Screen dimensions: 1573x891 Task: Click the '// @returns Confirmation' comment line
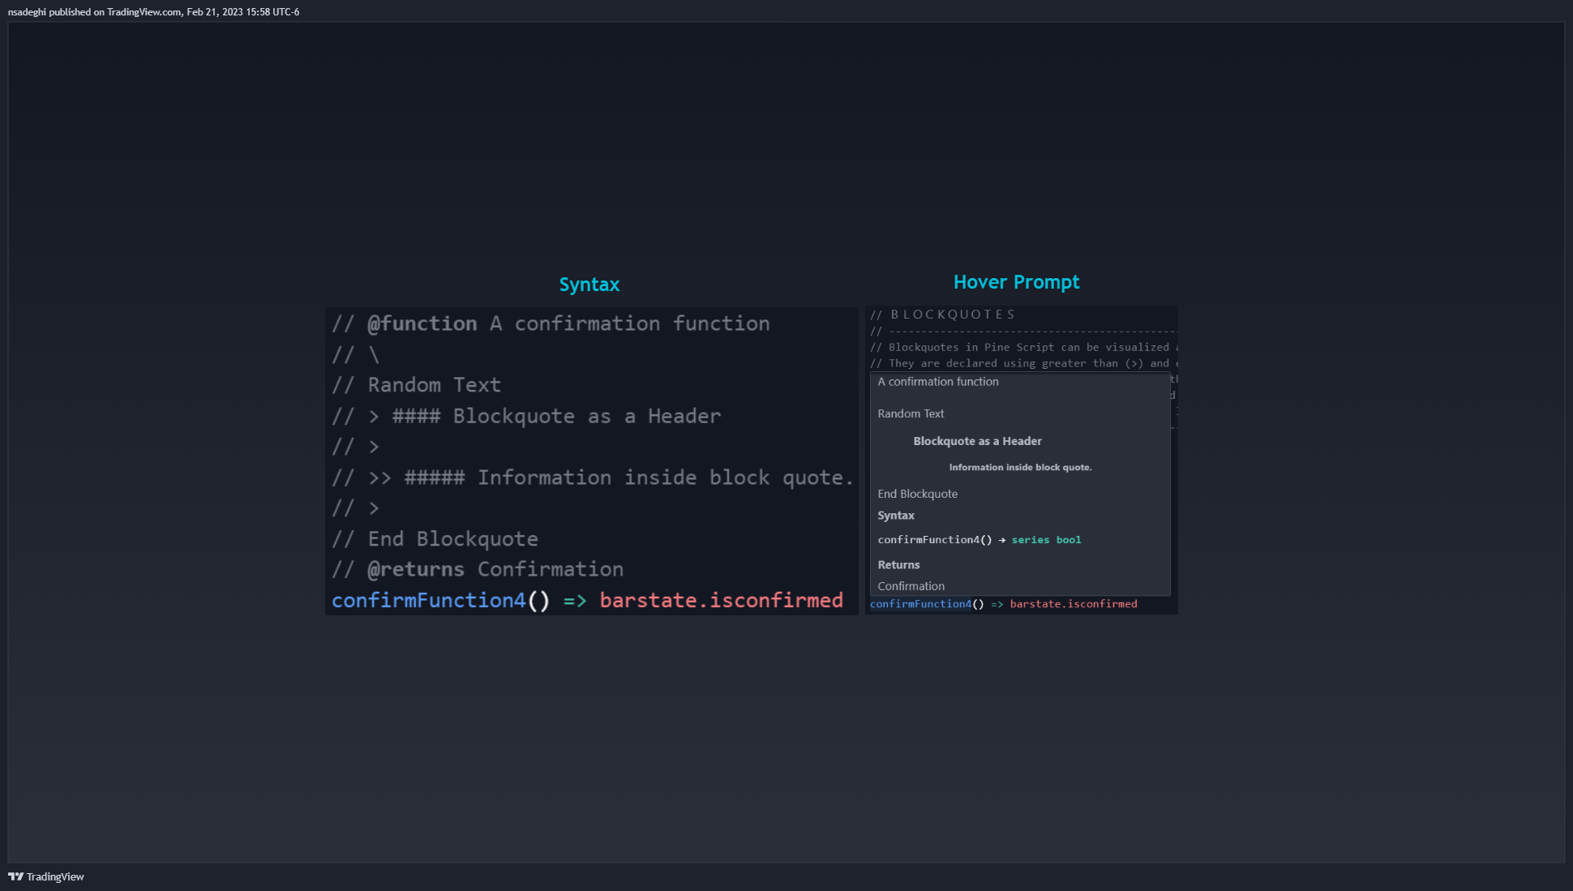tap(478, 569)
